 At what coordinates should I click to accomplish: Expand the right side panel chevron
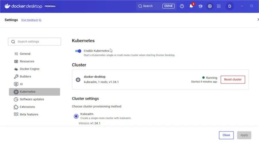pos(258,19)
